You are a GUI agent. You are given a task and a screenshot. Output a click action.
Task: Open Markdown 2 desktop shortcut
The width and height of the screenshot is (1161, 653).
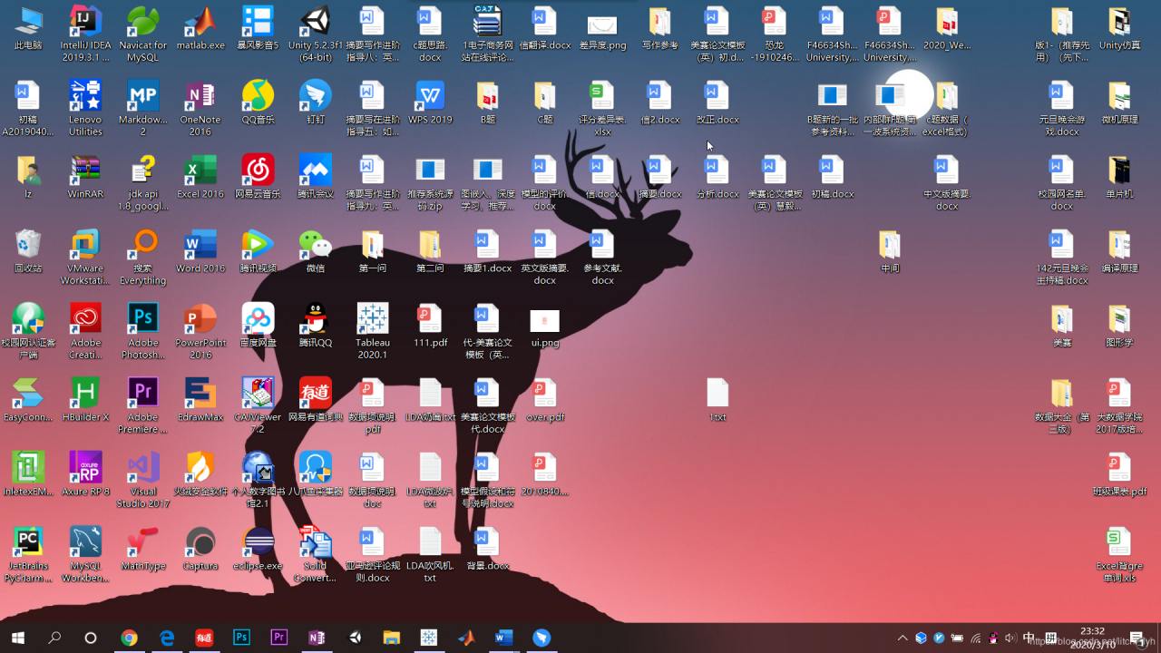coord(142,108)
